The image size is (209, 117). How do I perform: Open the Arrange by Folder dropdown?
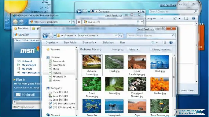tap(133, 50)
